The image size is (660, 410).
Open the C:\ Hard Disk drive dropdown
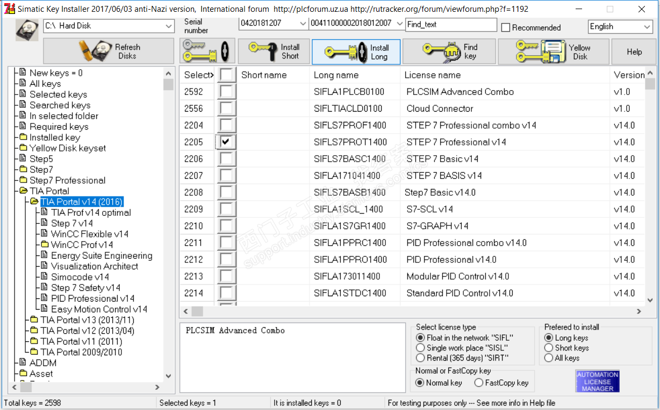pos(169,26)
